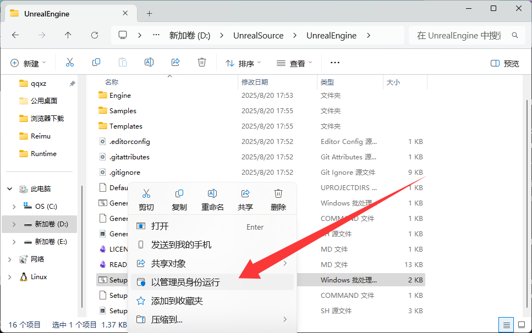
Task: Choose 发送到我的手机 in the context menu
Action: coord(212,245)
